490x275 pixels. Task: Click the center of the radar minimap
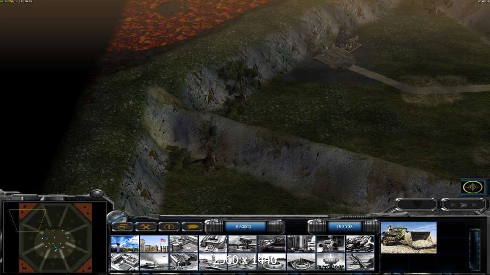tap(55, 237)
